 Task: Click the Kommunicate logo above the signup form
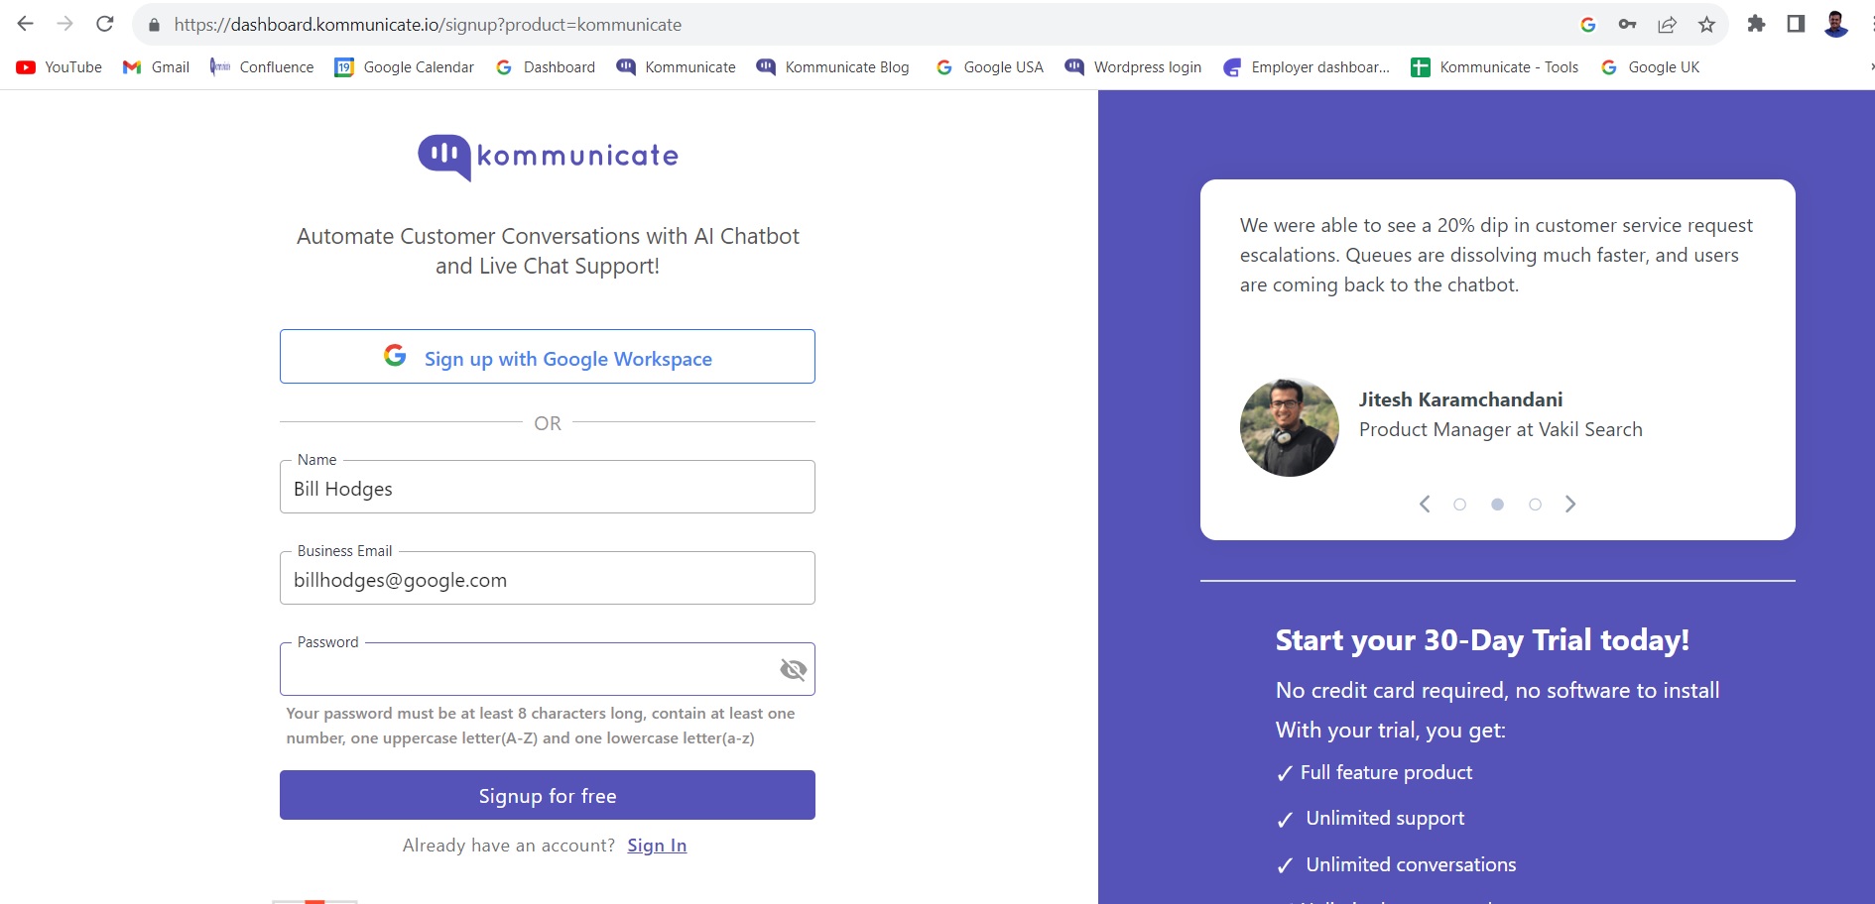[x=547, y=155]
